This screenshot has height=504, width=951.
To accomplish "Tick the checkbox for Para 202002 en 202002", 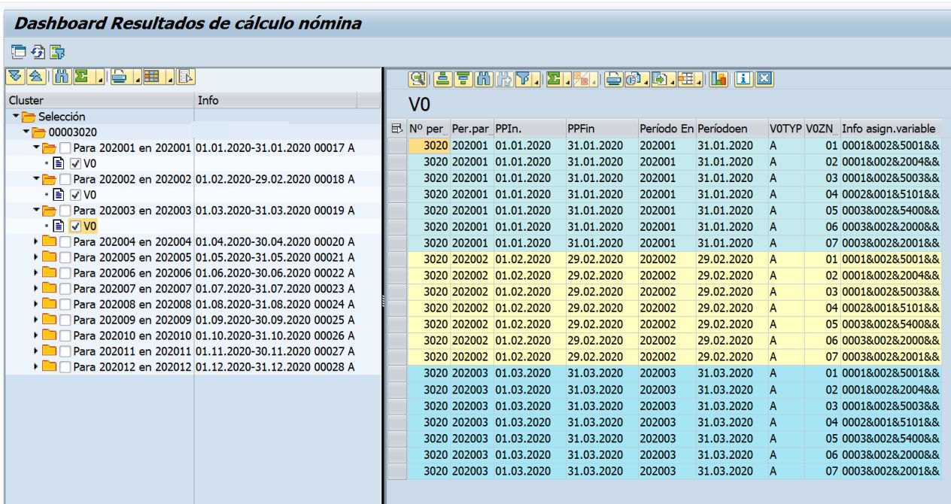I will click(65, 178).
